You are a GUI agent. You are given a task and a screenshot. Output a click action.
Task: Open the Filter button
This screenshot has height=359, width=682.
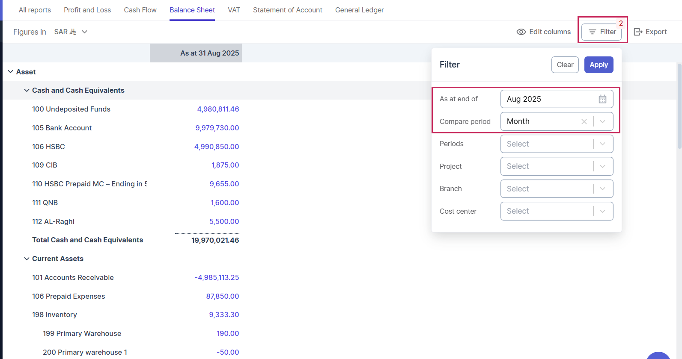click(602, 32)
